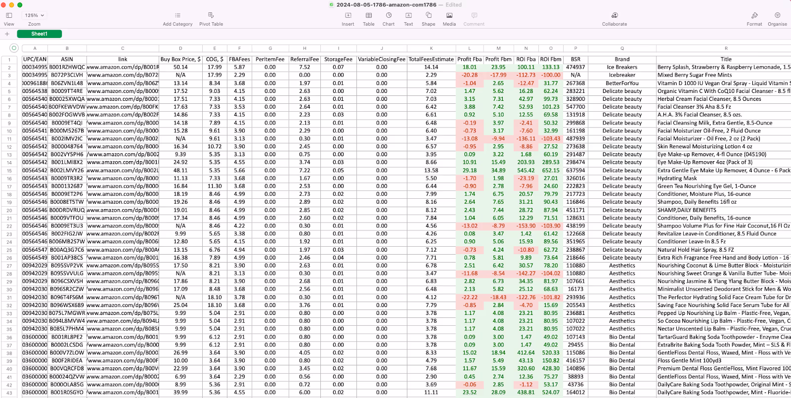Click the Pivot Table icon

211,15
